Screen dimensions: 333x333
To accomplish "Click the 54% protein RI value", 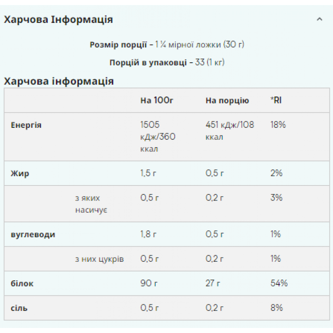I will (279, 283).
